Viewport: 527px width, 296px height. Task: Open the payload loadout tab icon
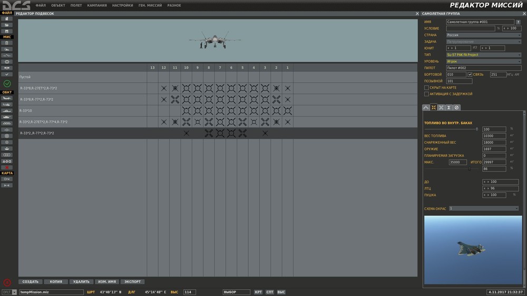click(x=434, y=107)
